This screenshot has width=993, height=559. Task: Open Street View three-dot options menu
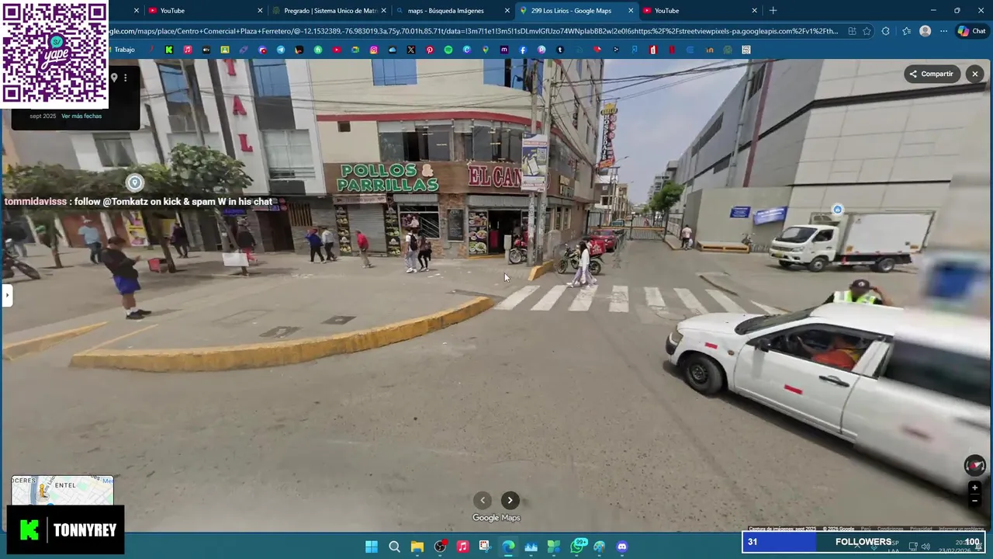(125, 78)
